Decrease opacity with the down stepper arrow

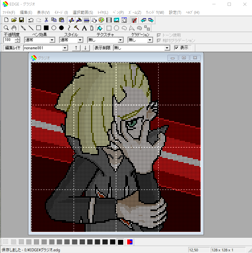[x=17, y=41]
